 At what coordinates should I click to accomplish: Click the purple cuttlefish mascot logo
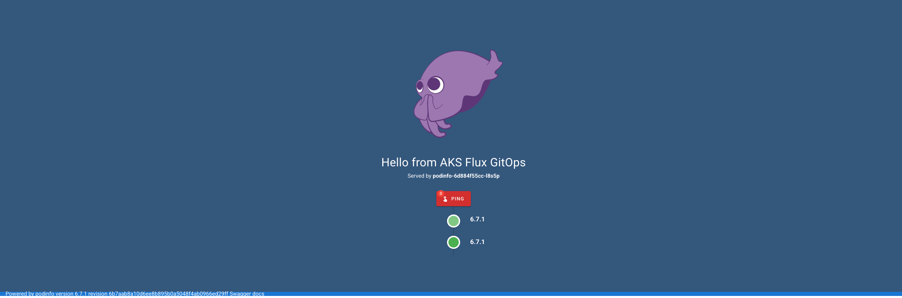coord(458,93)
